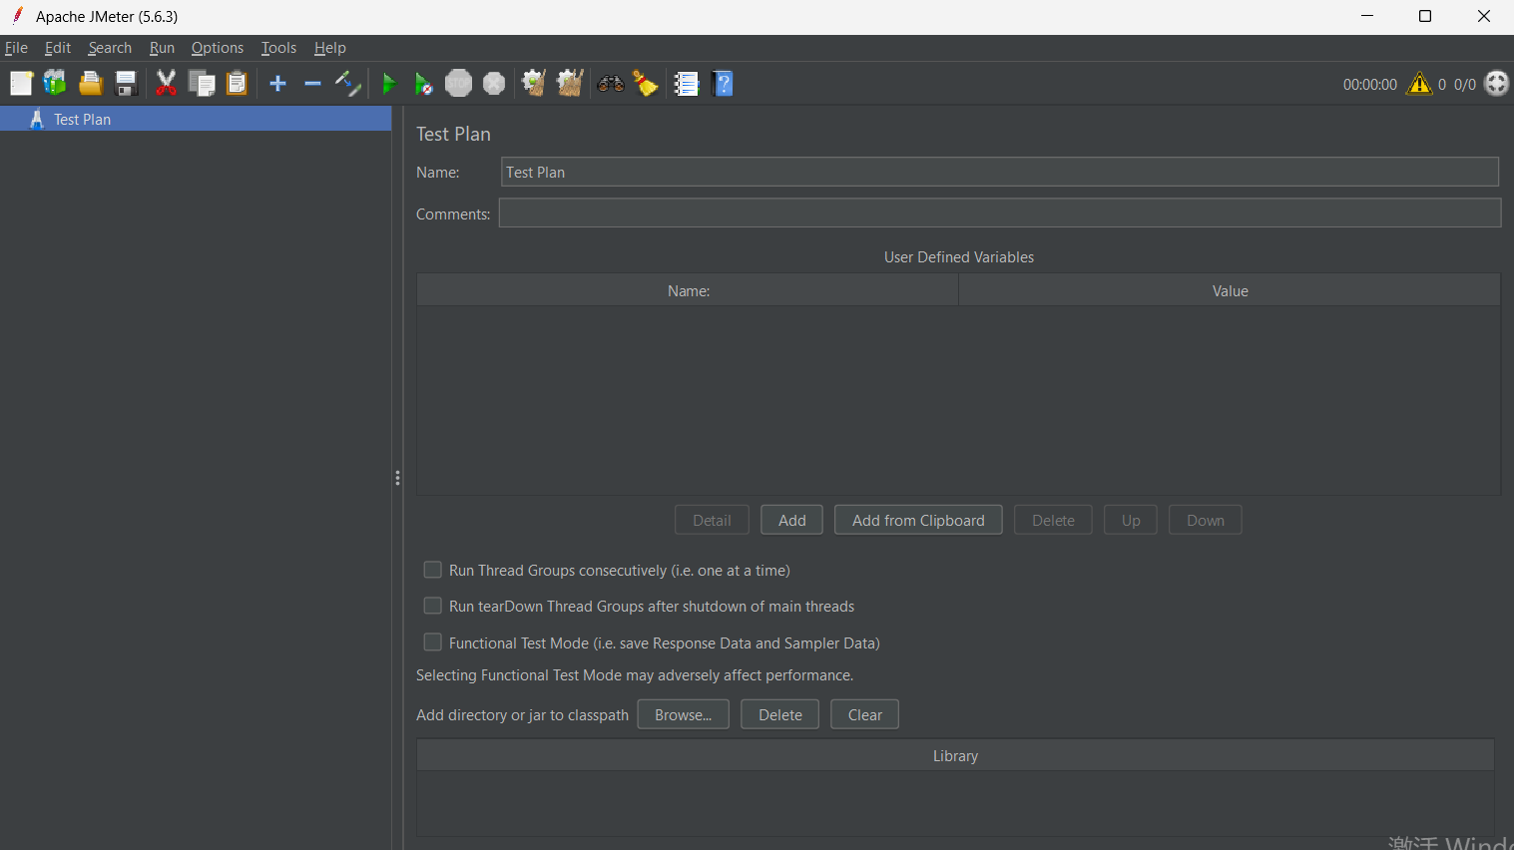
Task: Click classpath Delete button
Action: [x=780, y=714]
